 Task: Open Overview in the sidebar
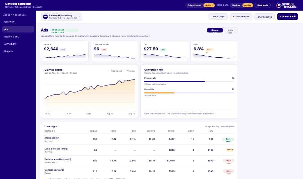(18, 22)
